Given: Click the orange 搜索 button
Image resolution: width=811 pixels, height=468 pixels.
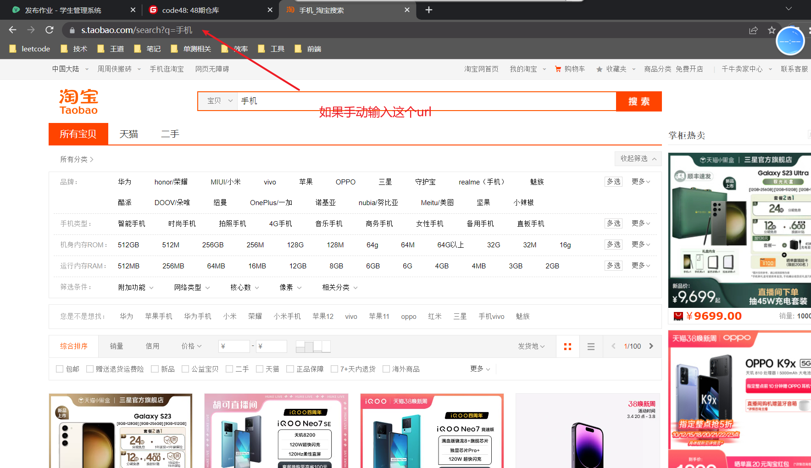Looking at the screenshot, I should [639, 101].
